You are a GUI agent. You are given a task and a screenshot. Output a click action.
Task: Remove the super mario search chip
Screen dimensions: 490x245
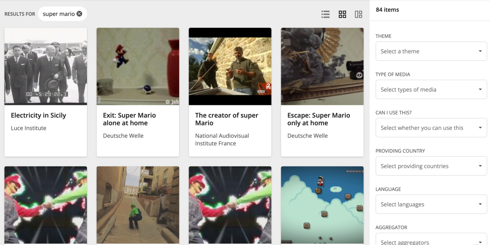[x=79, y=14]
